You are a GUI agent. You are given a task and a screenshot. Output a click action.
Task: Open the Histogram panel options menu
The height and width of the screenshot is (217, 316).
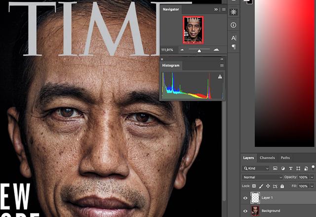[x=222, y=66]
